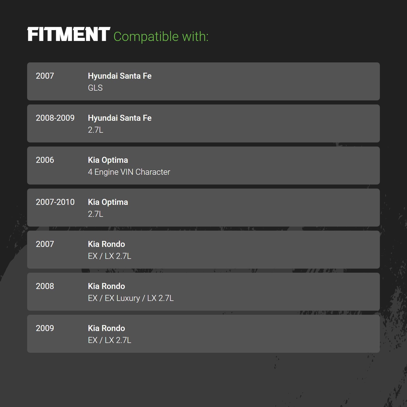
Task: Select Kia Rondo in the 2009 row
Action: point(106,328)
